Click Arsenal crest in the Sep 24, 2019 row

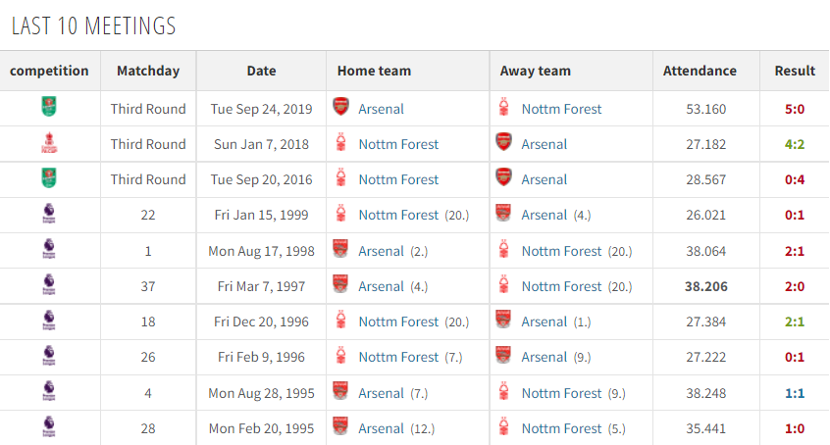pyautogui.click(x=340, y=107)
